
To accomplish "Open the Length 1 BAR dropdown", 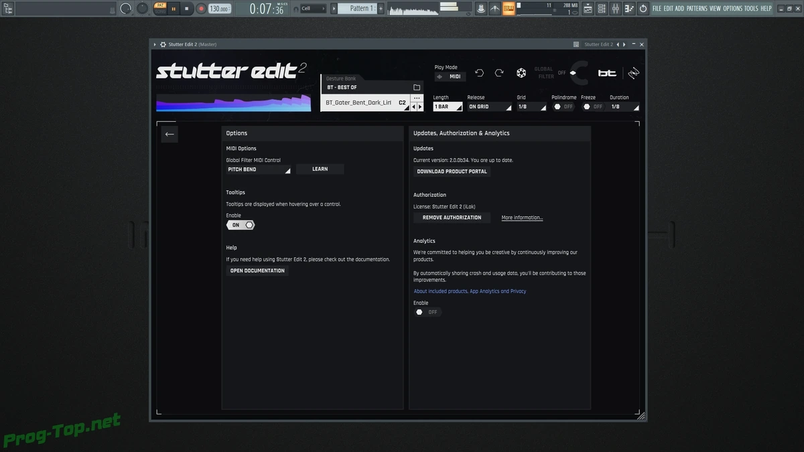I will click(x=448, y=106).
